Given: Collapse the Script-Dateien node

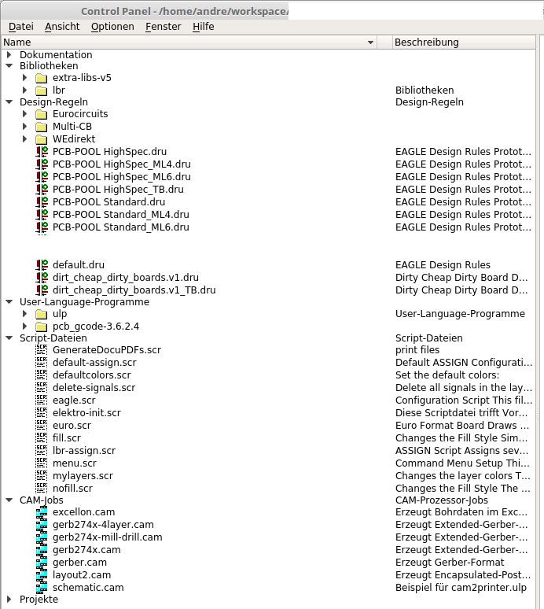Looking at the screenshot, I should (x=9, y=338).
